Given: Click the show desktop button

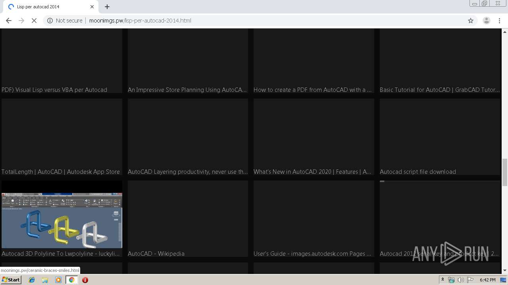Looking at the screenshot, I should [x=503, y=280].
